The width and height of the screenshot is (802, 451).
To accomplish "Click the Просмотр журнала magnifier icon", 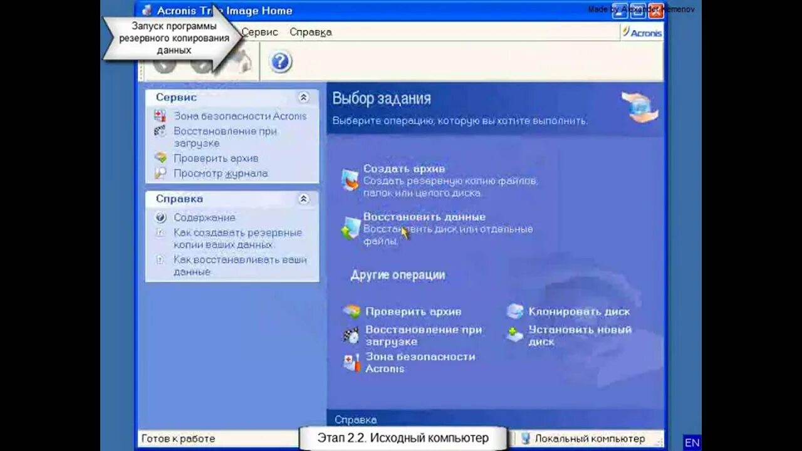I will click(x=160, y=173).
